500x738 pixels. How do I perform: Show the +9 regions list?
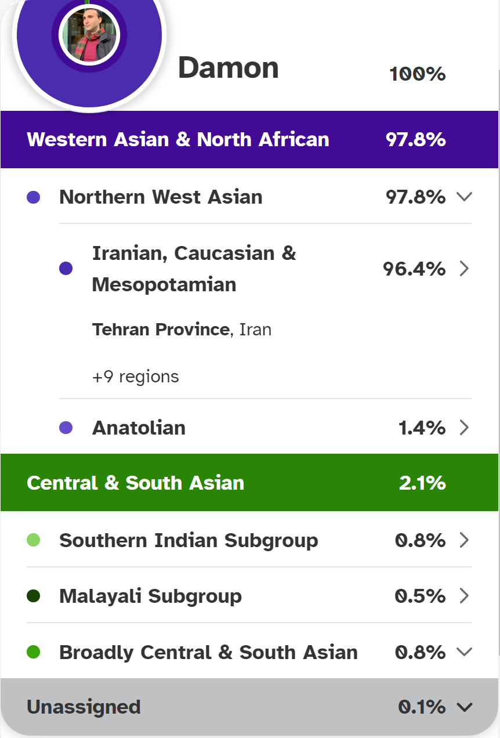click(135, 377)
